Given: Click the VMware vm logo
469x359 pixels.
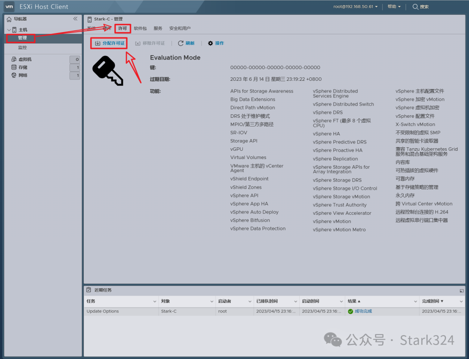Looking at the screenshot, I should (9, 6).
